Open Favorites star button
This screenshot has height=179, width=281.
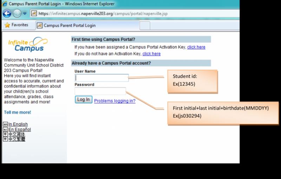16,25
